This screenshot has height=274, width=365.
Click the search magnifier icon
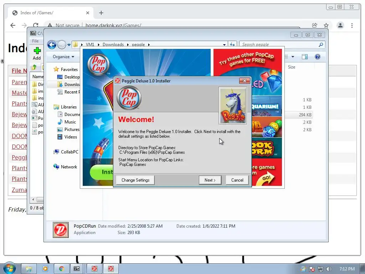(x=321, y=45)
